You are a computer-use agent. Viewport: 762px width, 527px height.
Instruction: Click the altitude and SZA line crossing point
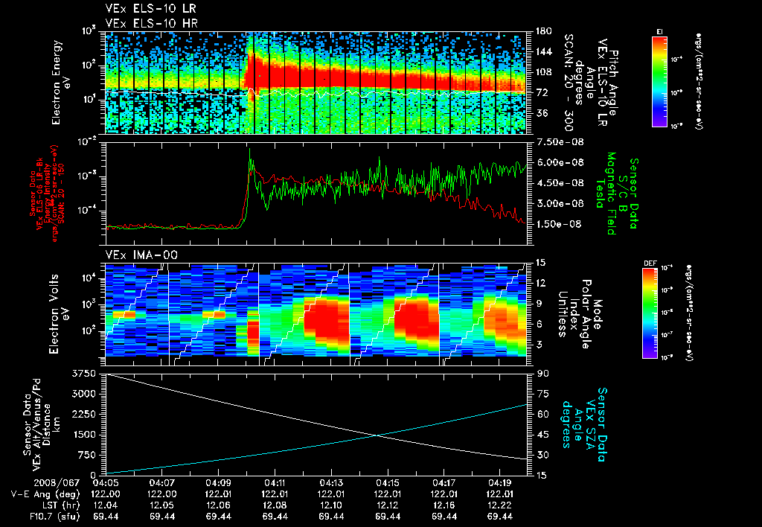point(377,435)
